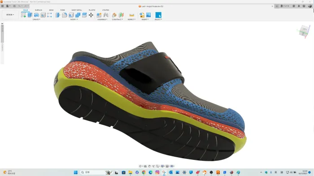
Task: Activate the blue Select tool
Action: (158, 15)
